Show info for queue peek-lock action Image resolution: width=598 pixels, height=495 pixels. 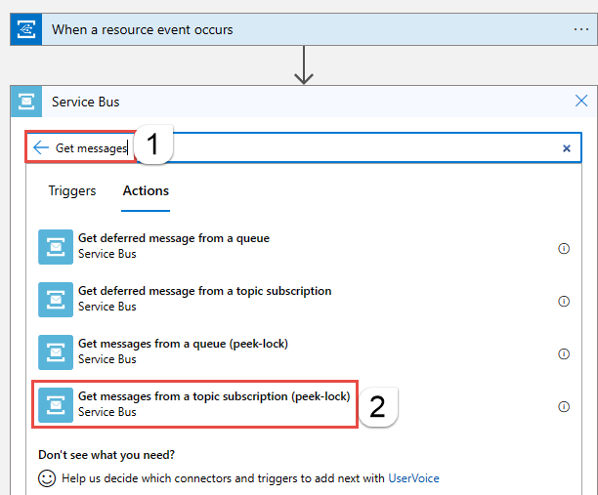click(x=564, y=354)
